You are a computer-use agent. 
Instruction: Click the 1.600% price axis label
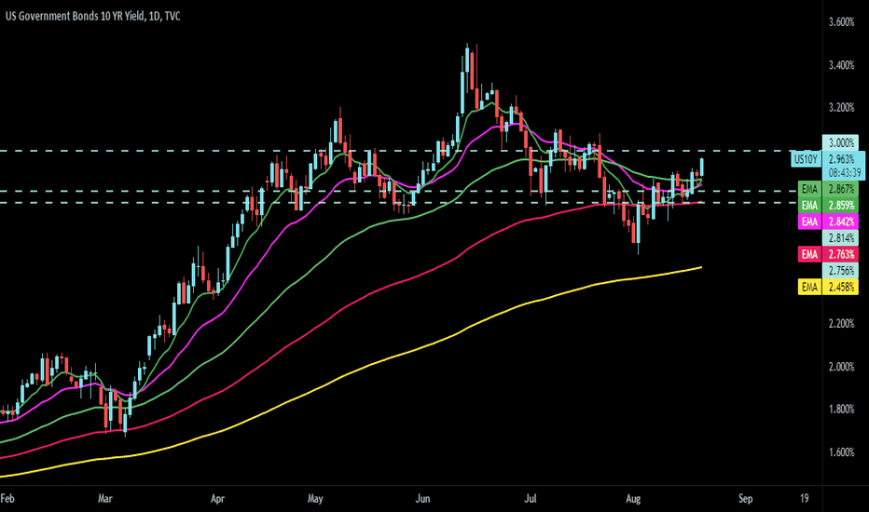coord(841,452)
